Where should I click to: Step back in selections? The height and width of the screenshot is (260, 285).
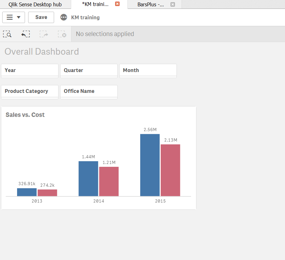(25, 34)
